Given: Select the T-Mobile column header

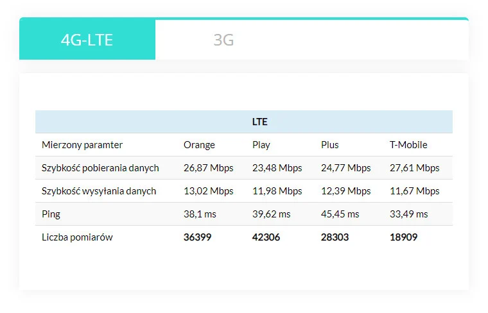Looking at the screenshot, I should tap(408, 145).
